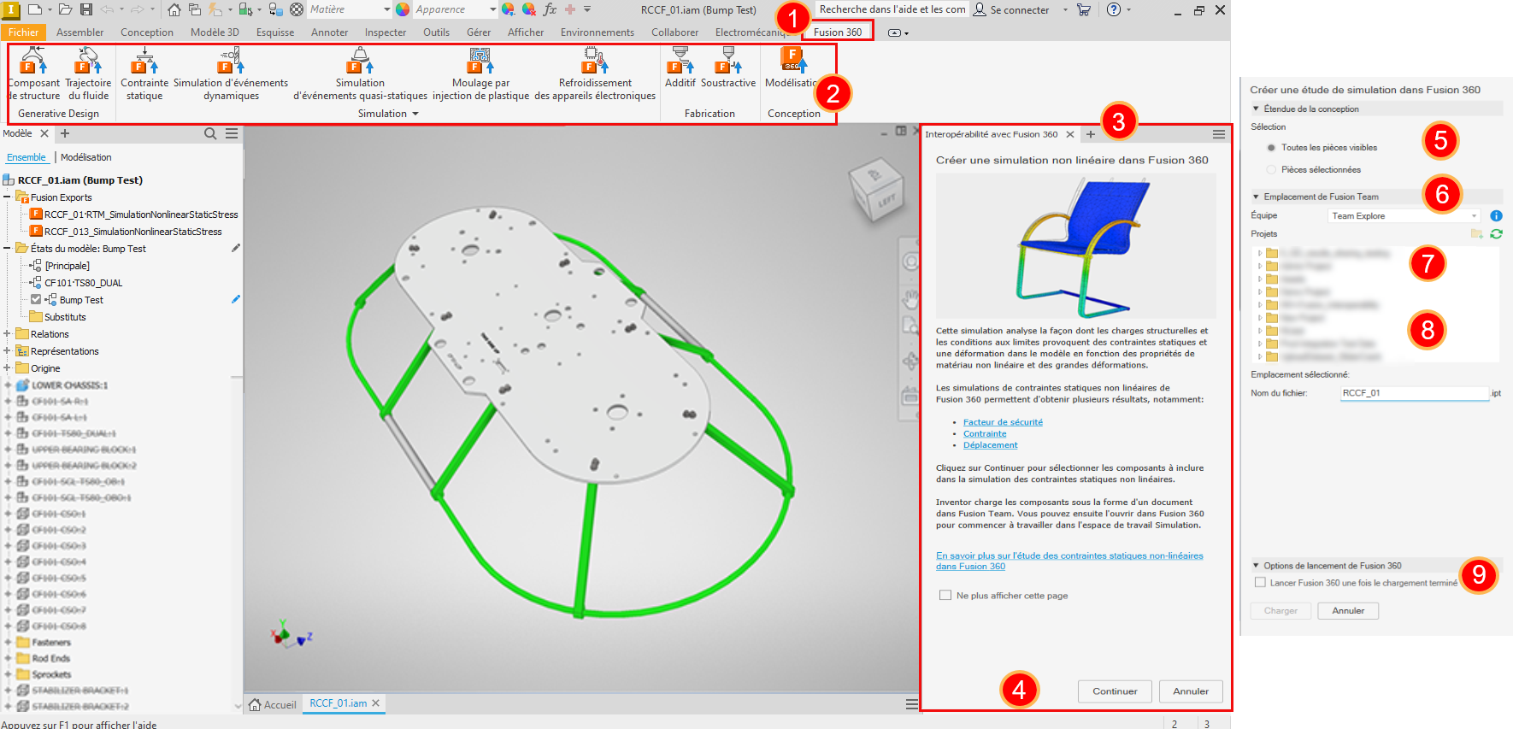Click the 'Recherche dans l'aide' search box
Viewport: 1513px width, 729px height.
pyautogui.click(x=892, y=9)
